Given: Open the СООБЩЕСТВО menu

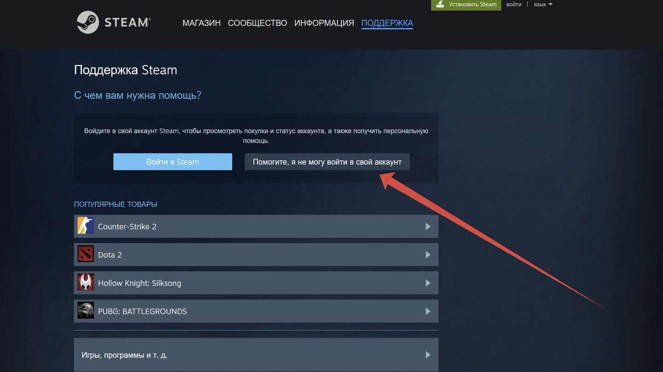Looking at the screenshot, I should [257, 23].
